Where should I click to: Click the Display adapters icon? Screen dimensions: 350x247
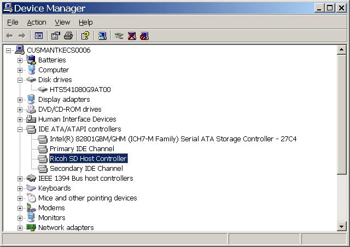click(x=31, y=99)
